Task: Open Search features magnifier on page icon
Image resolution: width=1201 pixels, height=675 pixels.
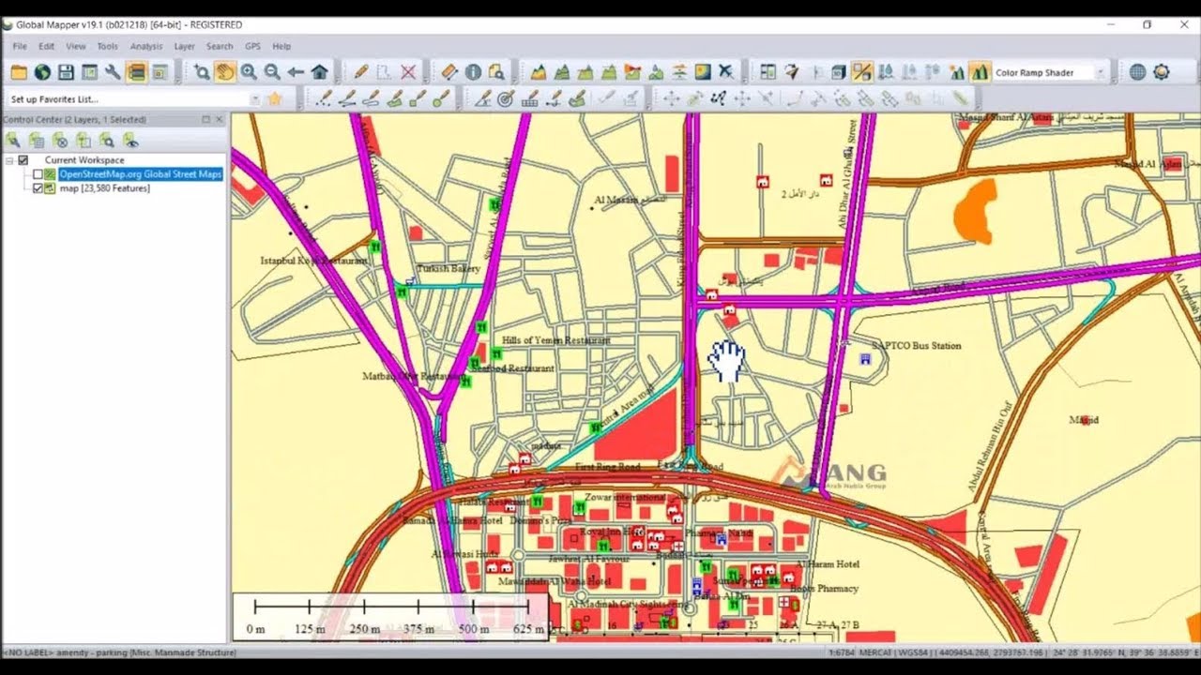Action: tap(496, 72)
